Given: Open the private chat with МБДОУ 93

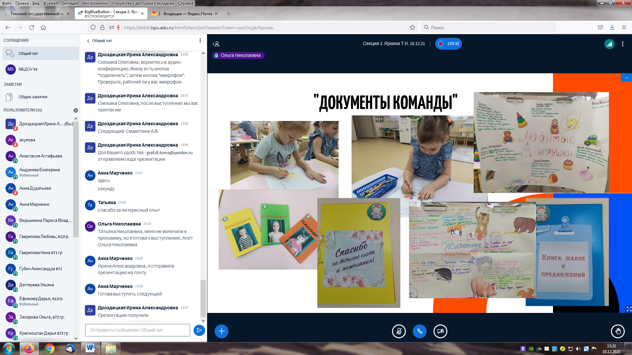Looking at the screenshot, I should 28,69.
